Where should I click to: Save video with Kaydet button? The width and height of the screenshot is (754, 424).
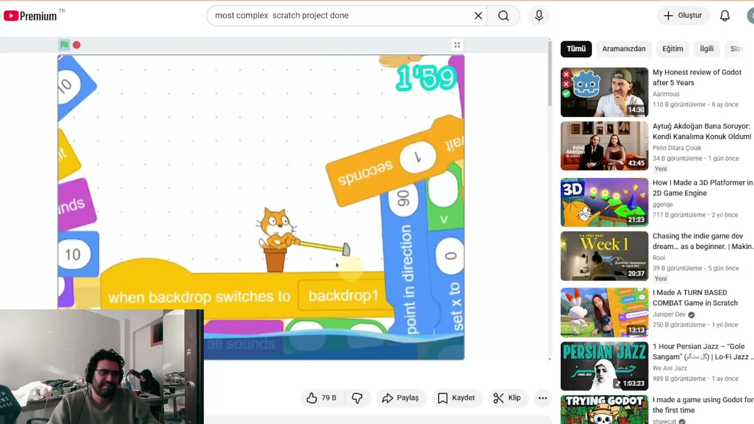point(457,398)
